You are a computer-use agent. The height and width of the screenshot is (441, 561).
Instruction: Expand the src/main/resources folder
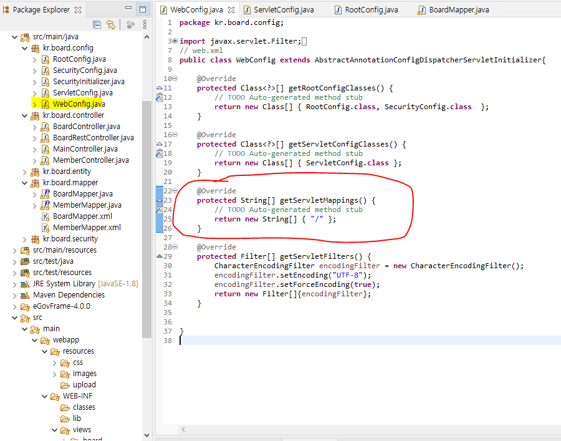click(x=15, y=250)
